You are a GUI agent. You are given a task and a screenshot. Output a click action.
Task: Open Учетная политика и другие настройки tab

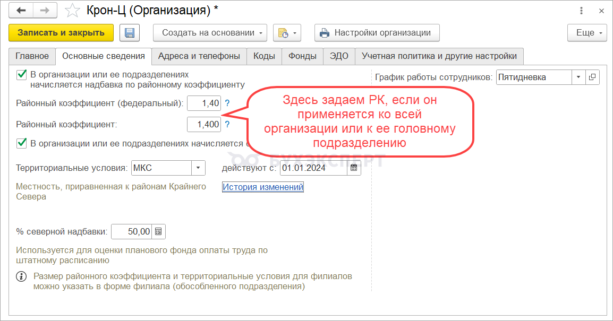point(439,56)
